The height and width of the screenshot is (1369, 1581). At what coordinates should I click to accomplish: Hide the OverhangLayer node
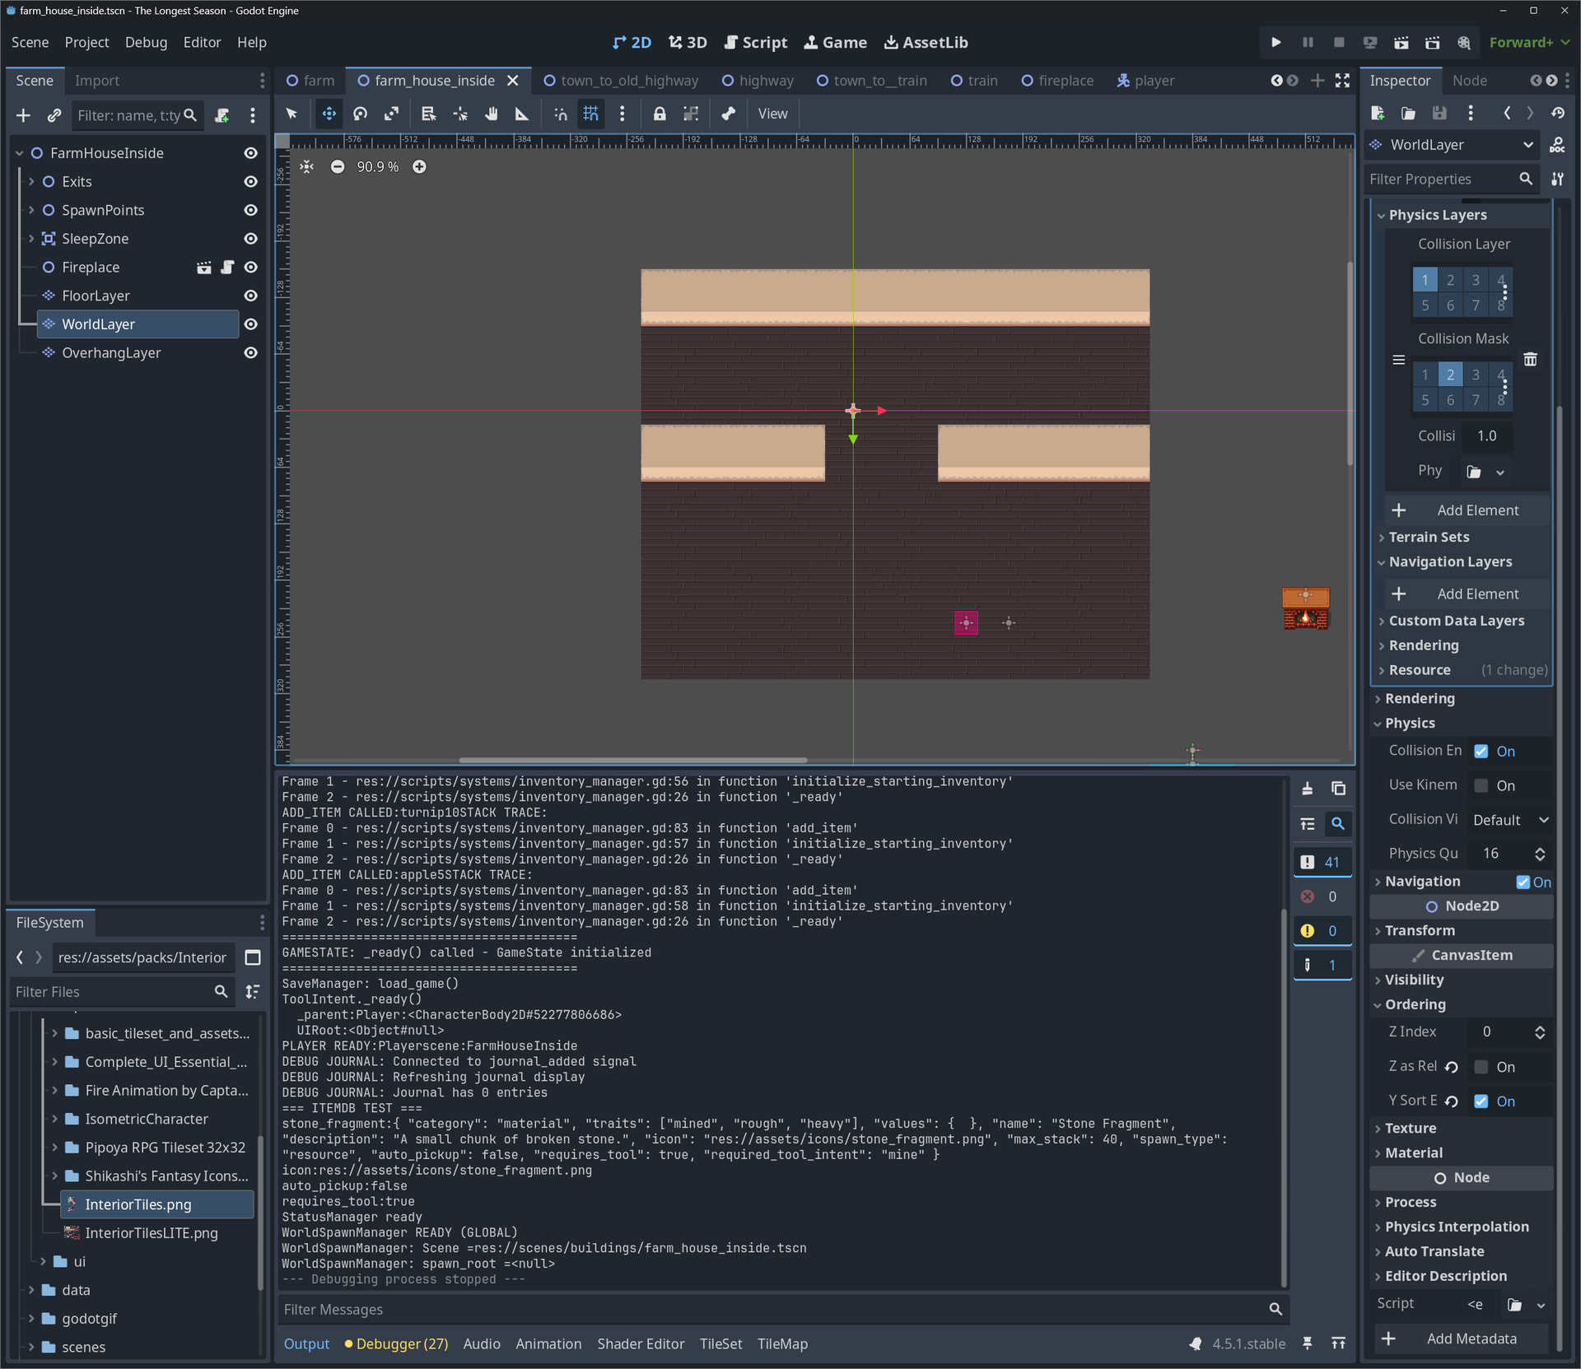point(251,353)
